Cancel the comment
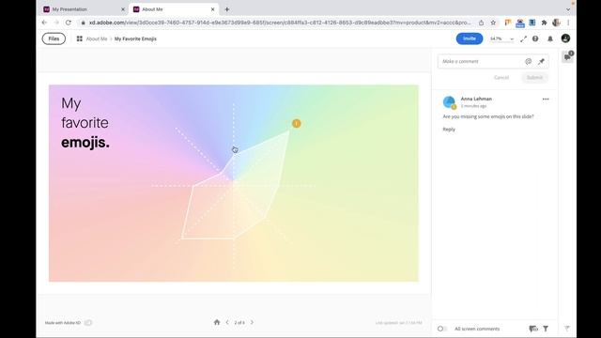Image resolution: width=601 pixels, height=338 pixels. pos(501,77)
